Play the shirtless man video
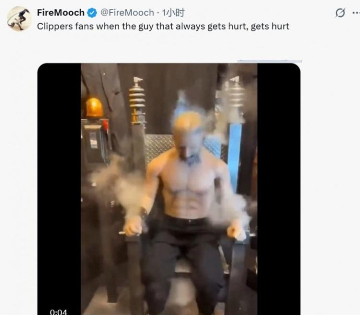 [x=169, y=189]
